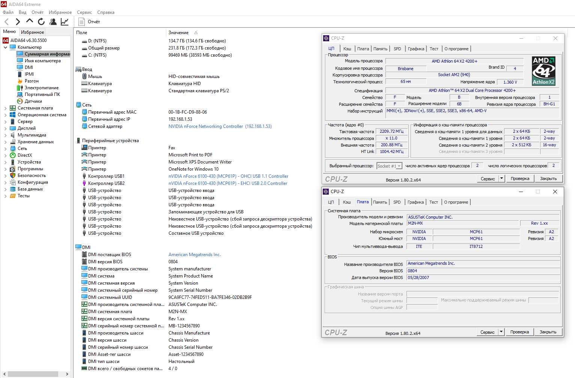575x378 pixels.
Task: Open American Megatrends Inc. link in AIDA64 list
Action: 194,255
